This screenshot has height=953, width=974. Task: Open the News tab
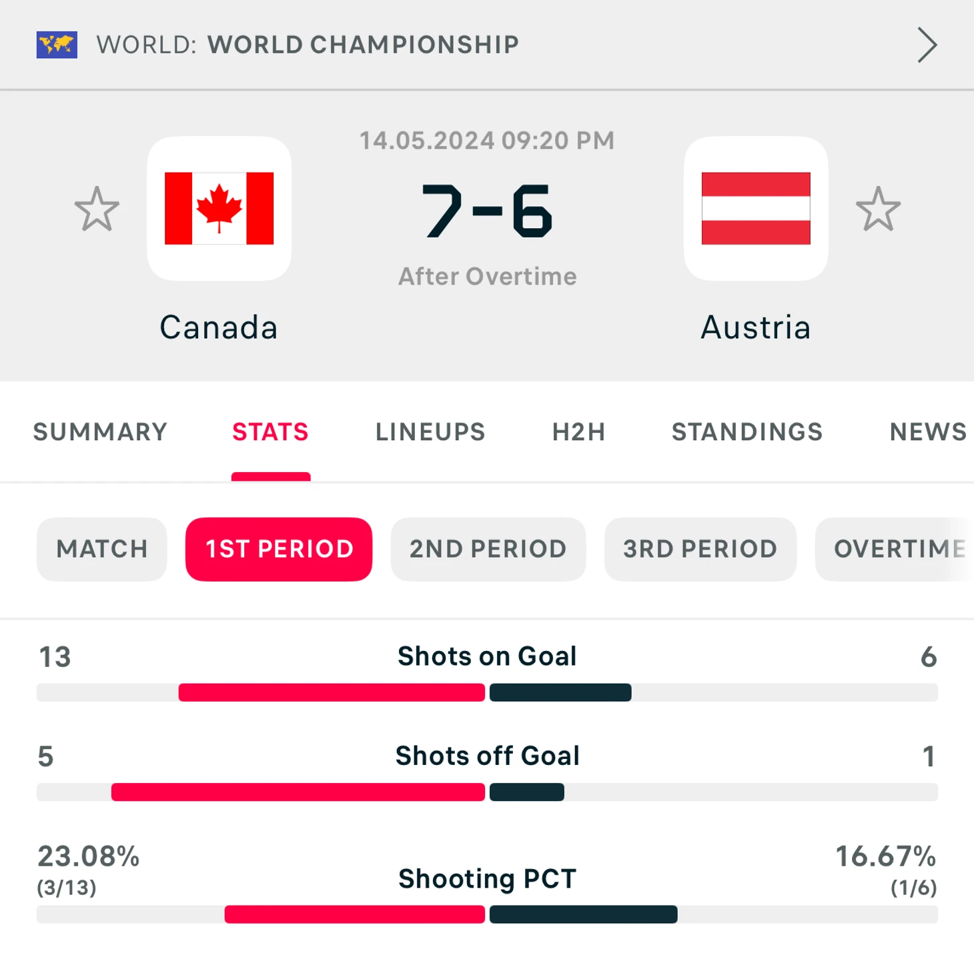(928, 432)
